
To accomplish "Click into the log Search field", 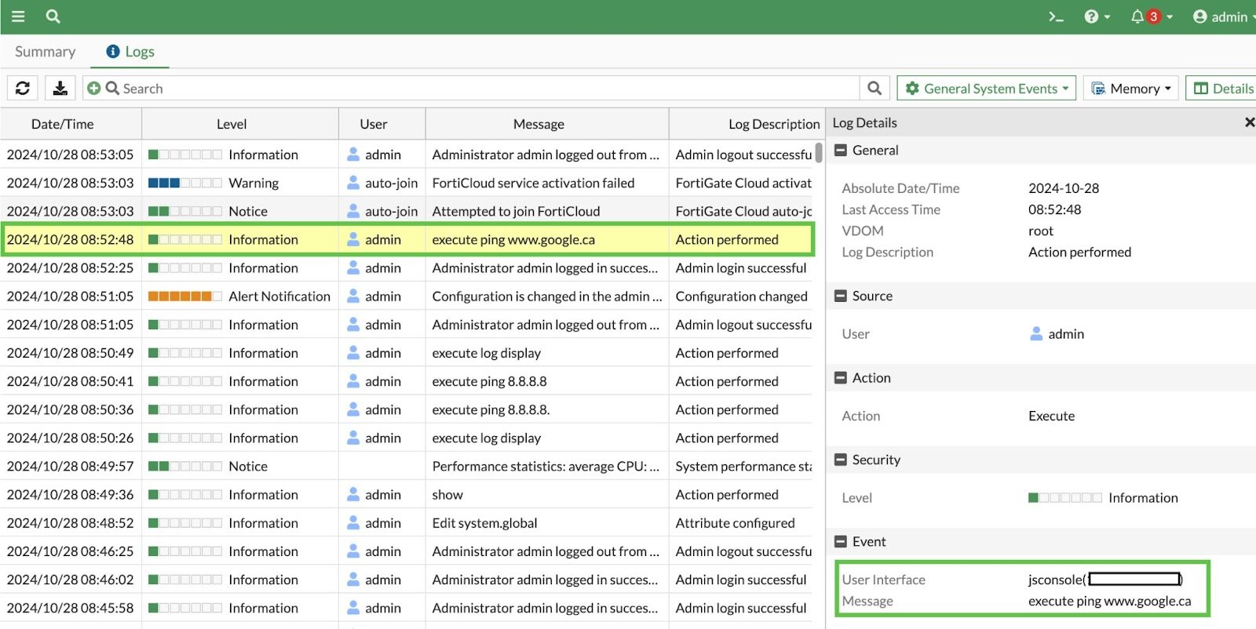I will [x=471, y=89].
